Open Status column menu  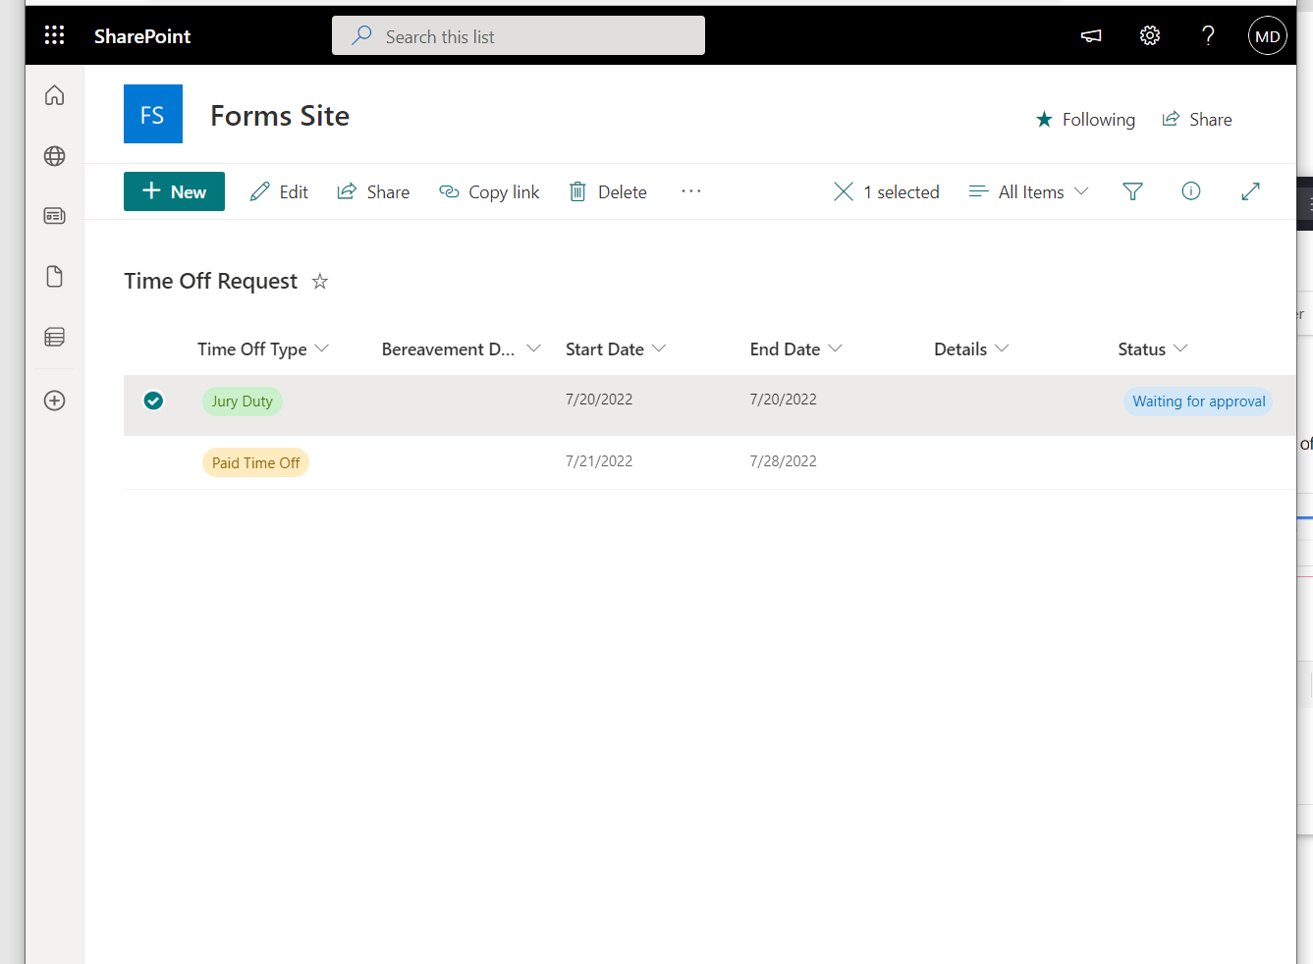pyautogui.click(x=1153, y=349)
